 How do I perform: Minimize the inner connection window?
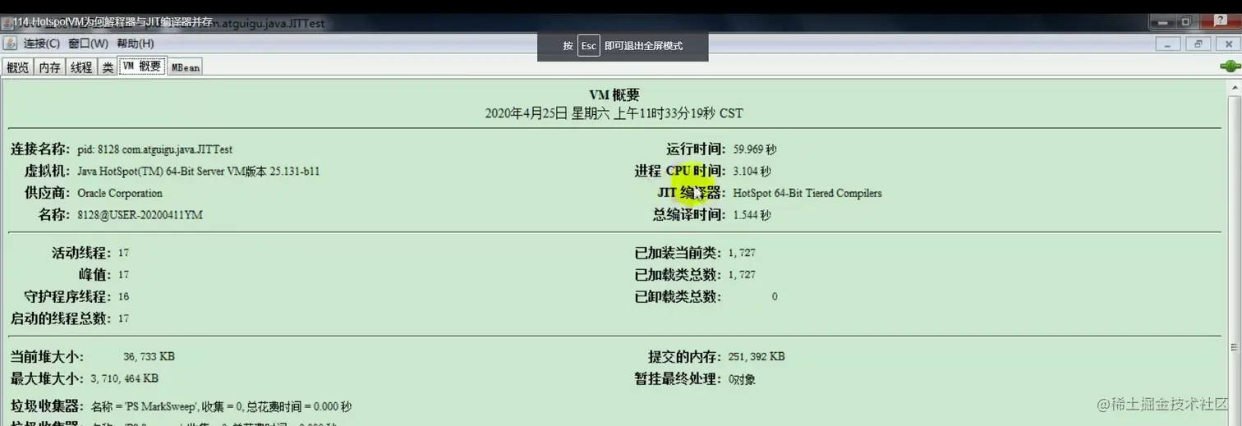(1168, 44)
